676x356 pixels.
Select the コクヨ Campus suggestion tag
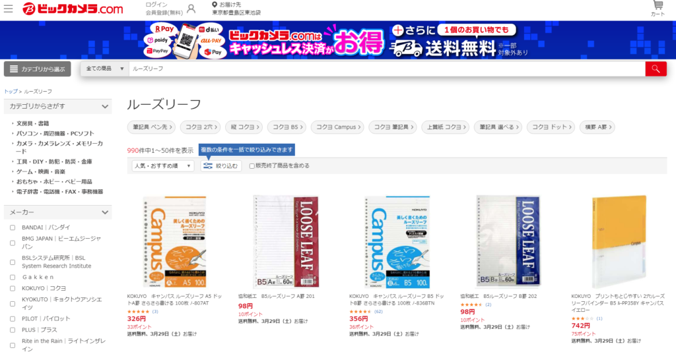click(337, 127)
